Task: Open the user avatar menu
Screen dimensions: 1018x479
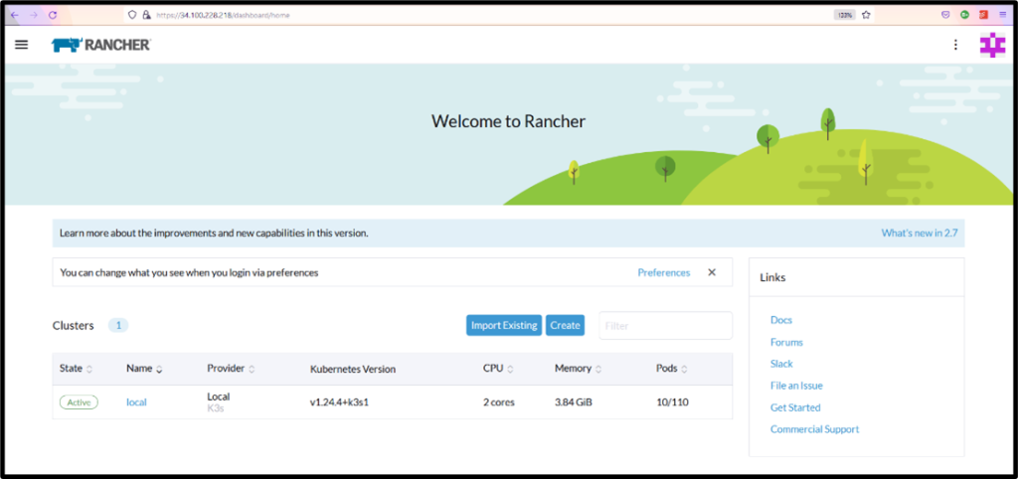Action: 992,45
